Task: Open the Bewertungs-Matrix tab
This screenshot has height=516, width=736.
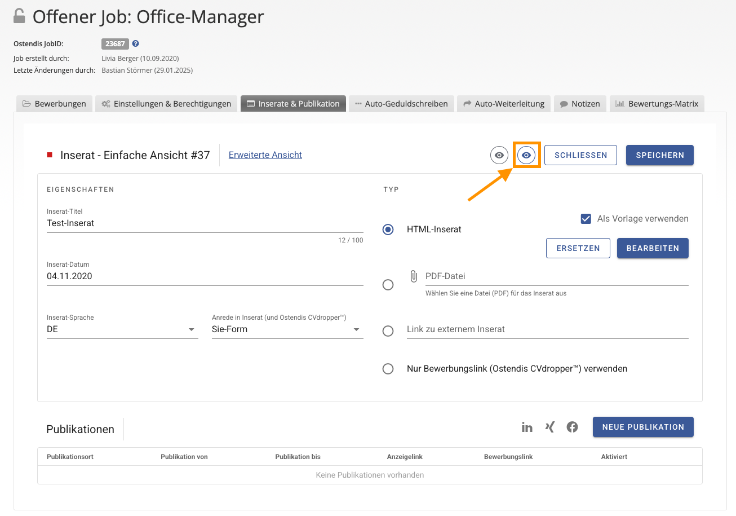Action: point(657,104)
